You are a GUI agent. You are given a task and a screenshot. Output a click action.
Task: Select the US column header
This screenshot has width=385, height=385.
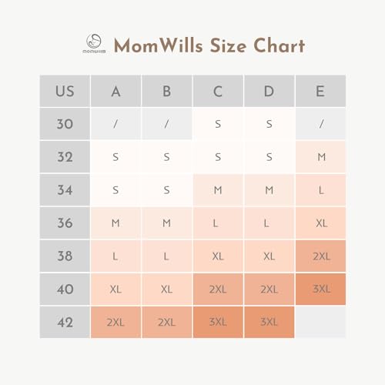coord(65,91)
